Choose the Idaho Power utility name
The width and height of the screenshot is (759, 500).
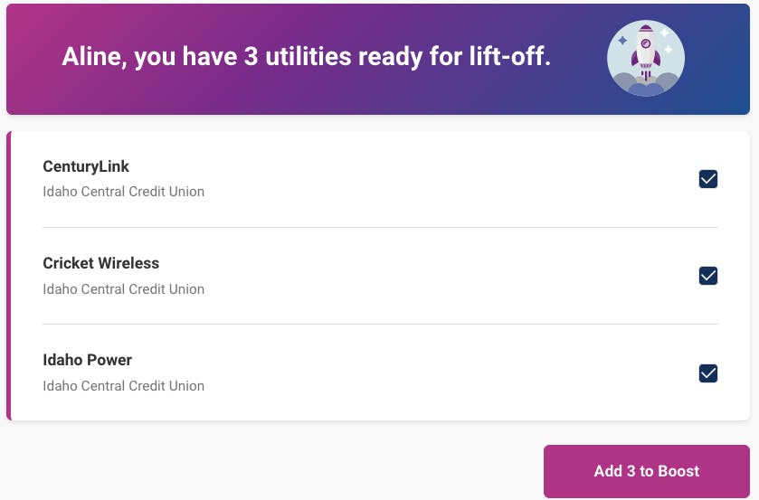[87, 360]
